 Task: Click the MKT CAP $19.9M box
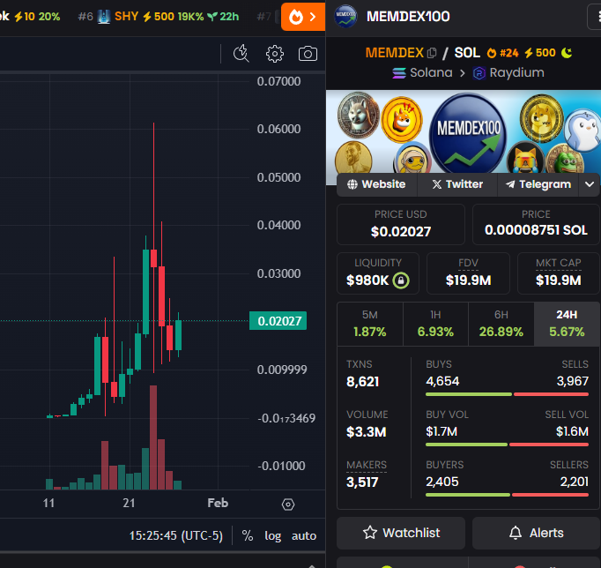click(559, 273)
